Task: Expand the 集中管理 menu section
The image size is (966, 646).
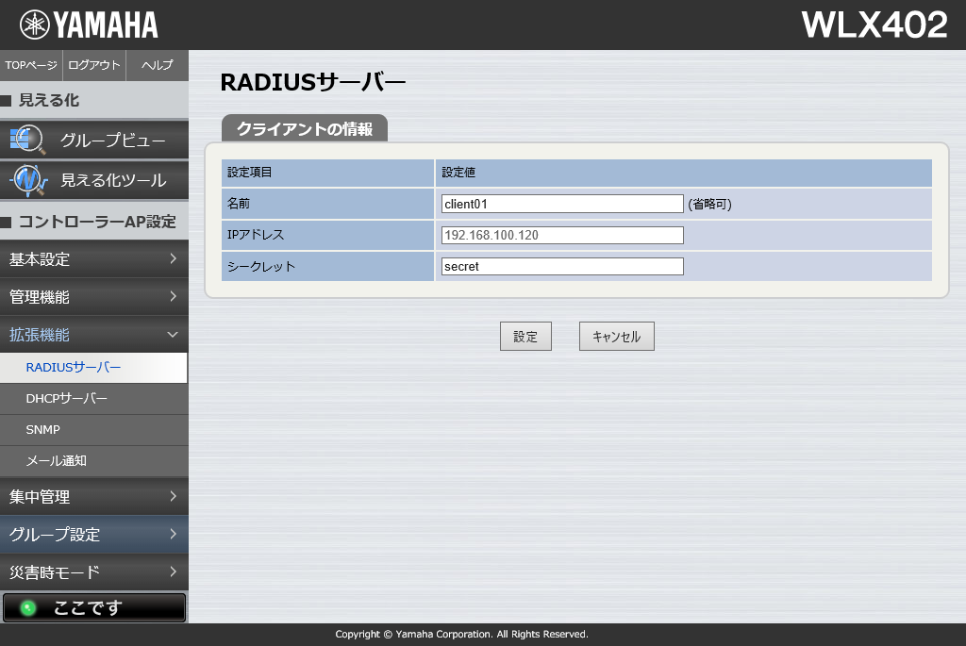Action: pyautogui.click(x=93, y=496)
